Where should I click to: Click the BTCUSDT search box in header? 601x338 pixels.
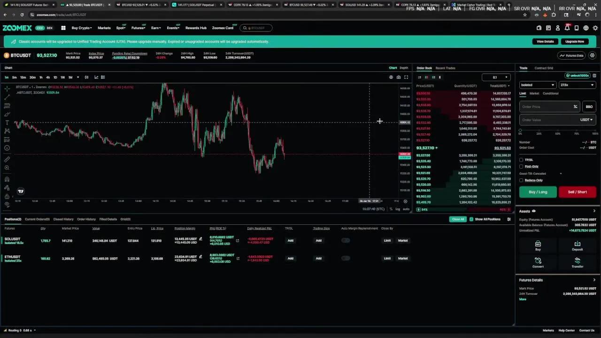(256, 28)
